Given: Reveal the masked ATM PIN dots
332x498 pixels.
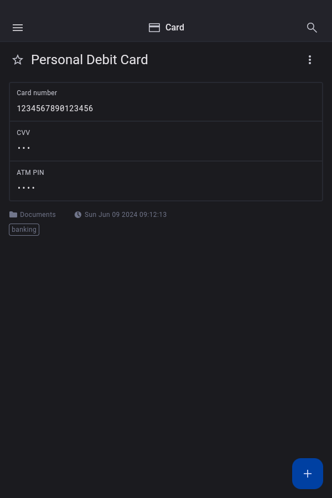Looking at the screenshot, I should click(26, 188).
